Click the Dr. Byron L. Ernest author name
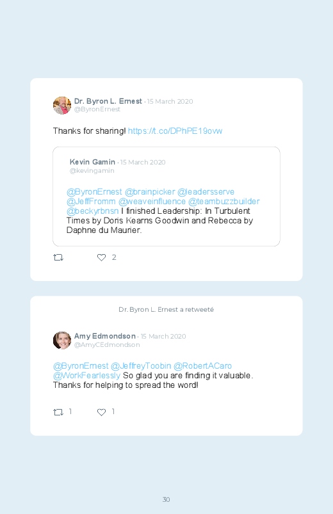The image size is (333, 514). coord(108,101)
